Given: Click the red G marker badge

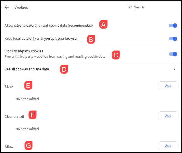Looking at the screenshot, I should [x=28, y=146].
